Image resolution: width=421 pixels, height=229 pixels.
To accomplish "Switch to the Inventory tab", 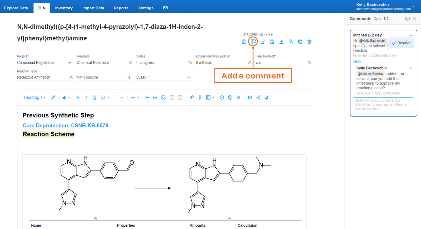I will tap(64, 8).
